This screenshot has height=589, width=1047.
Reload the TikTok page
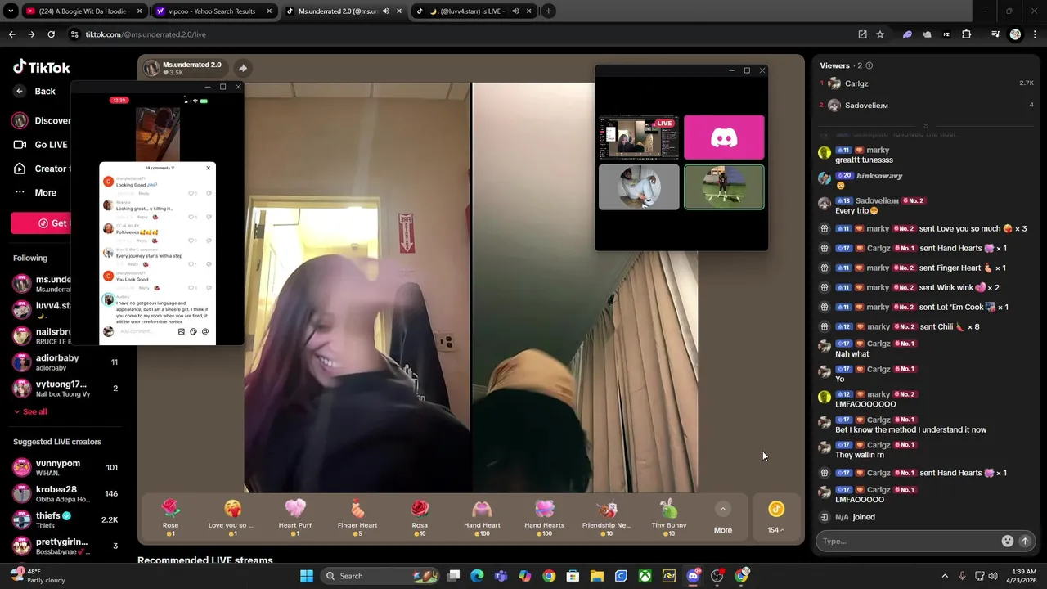click(x=51, y=34)
